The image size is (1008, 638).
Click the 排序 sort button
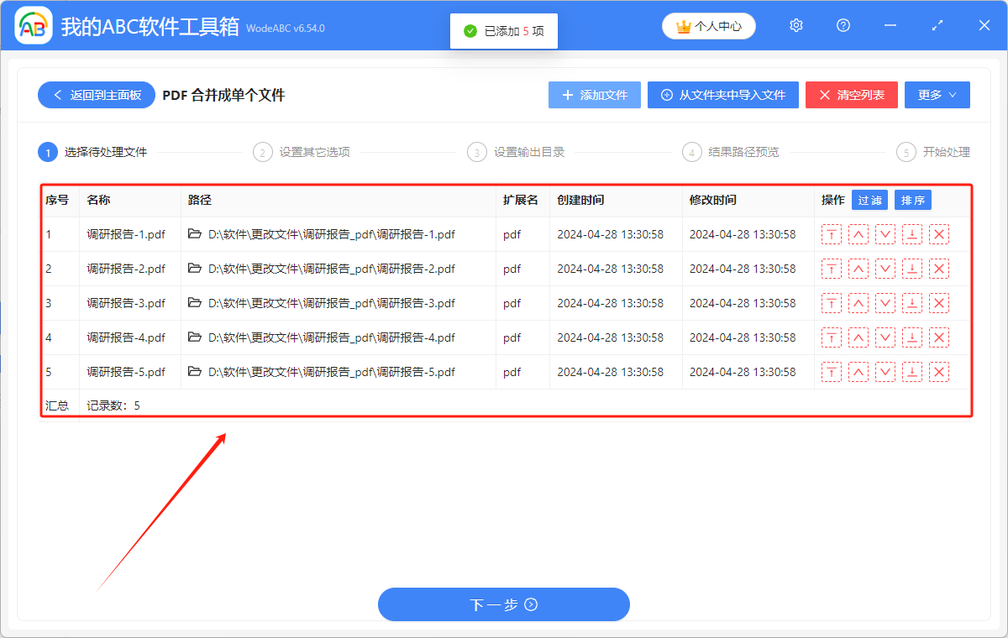click(912, 201)
